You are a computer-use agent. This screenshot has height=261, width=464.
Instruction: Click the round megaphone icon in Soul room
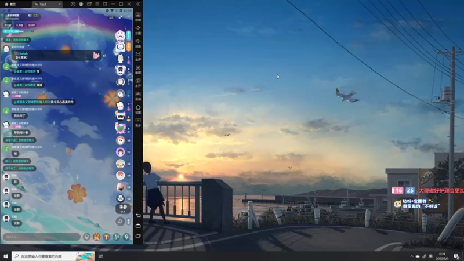point(120,222)
